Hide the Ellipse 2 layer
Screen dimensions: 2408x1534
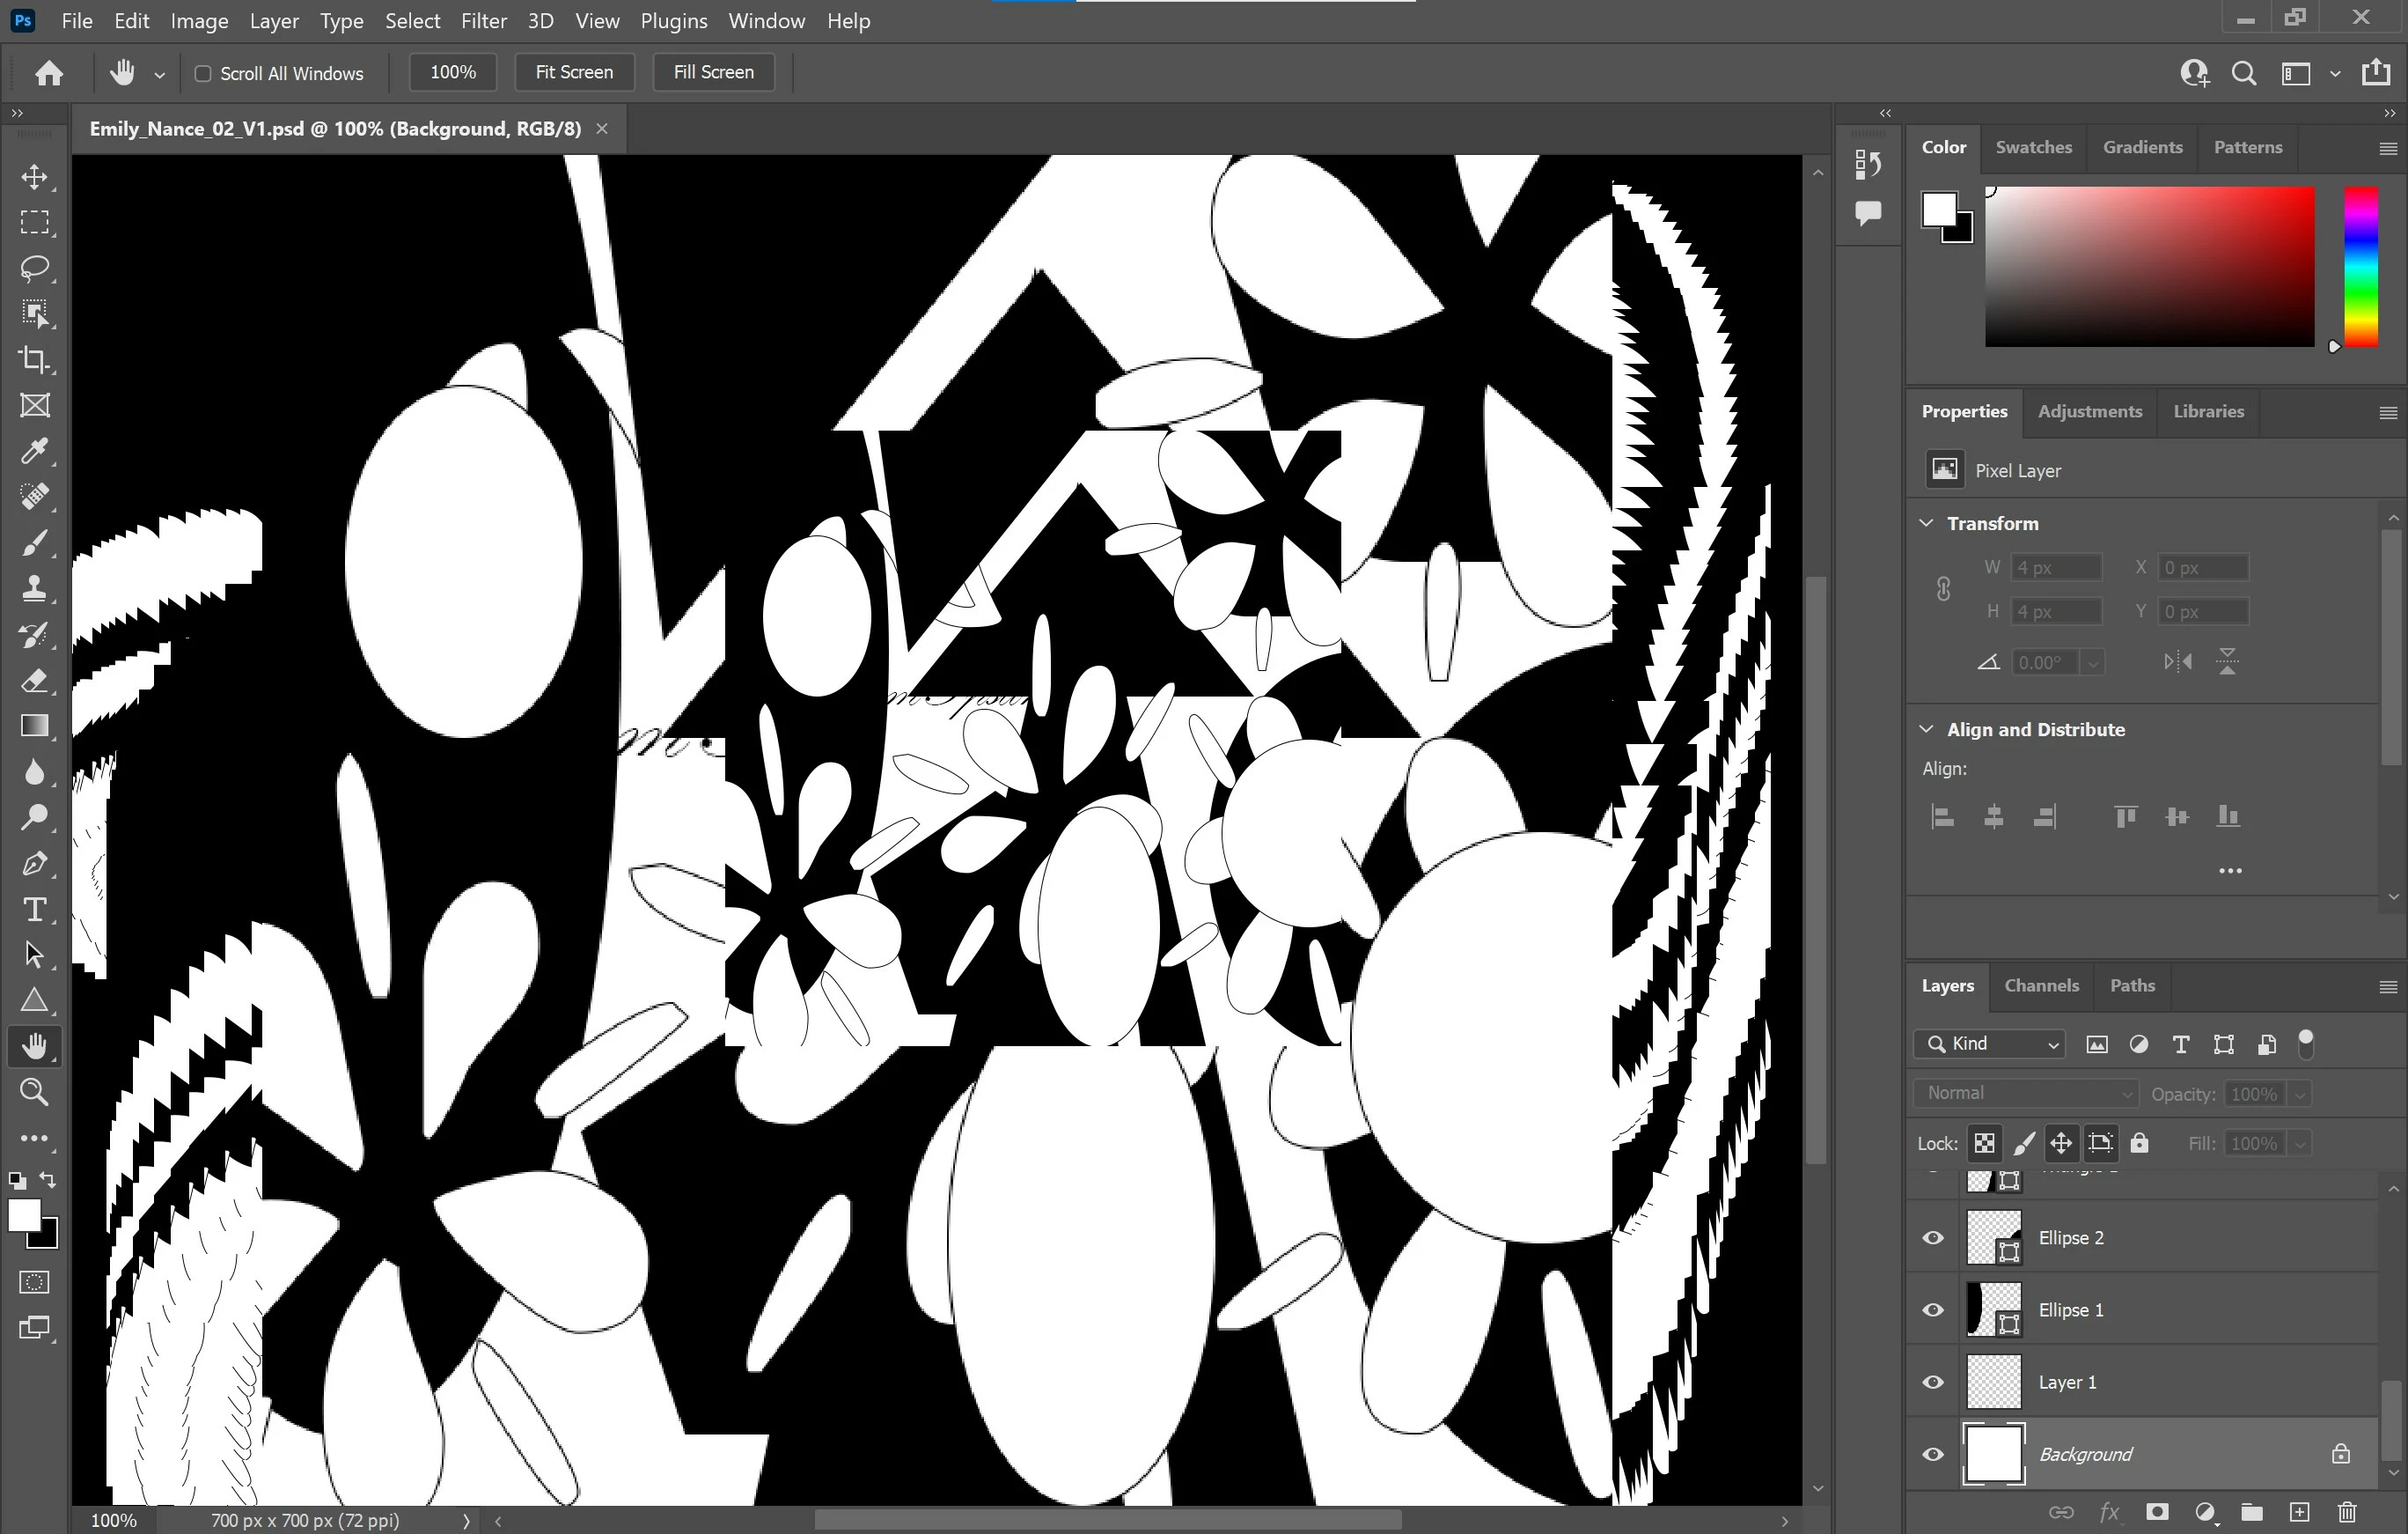tap(1933, 1238)
